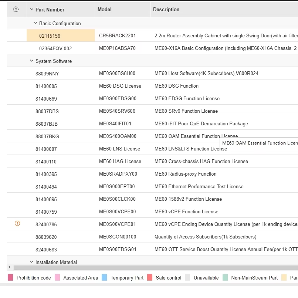Click ME60 SRv6 Function License description
The image size is (298, 298).
pos(186,111)
